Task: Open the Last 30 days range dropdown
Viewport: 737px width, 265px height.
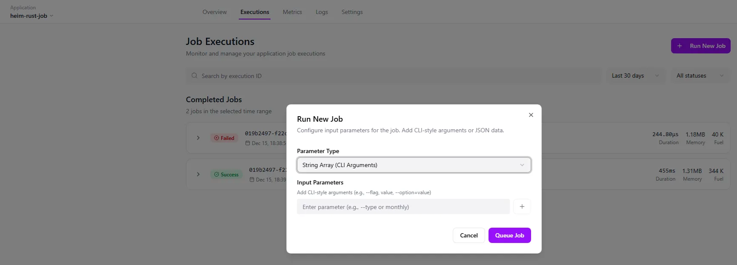Action: point(636,75)
